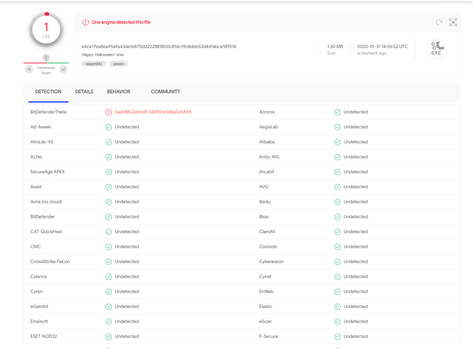Click file name Happy Halloween !.exe
The width and height of the screenshot is (473, 349).
coord(102,55)
